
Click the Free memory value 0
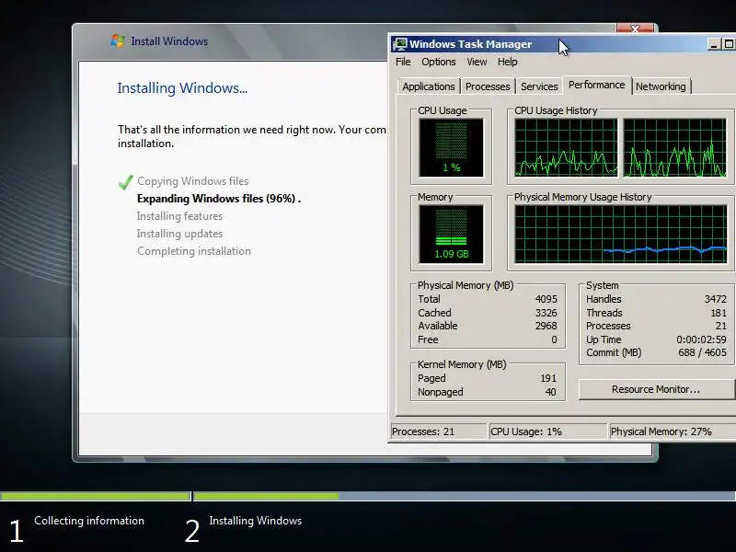point(554,339)
